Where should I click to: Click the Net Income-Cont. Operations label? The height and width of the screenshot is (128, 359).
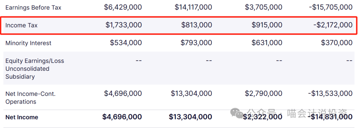[31, 98]
